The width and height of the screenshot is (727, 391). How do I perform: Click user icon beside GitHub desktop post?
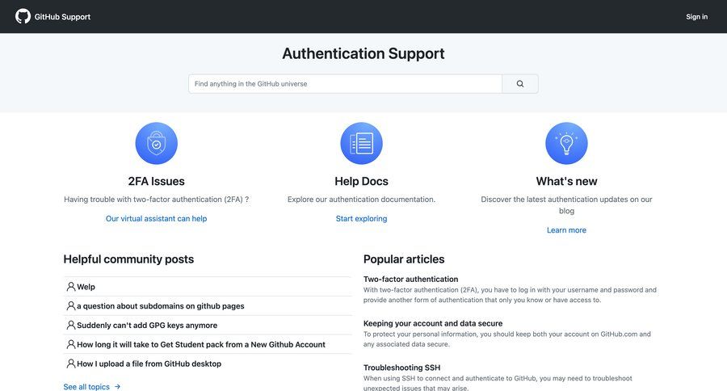tap(71, 364)
